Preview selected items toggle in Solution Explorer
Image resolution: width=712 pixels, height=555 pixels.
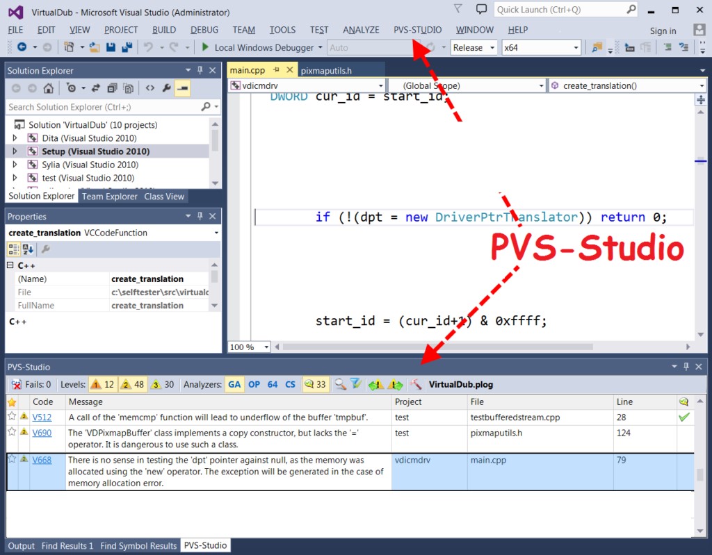click(x=183, y=88)
